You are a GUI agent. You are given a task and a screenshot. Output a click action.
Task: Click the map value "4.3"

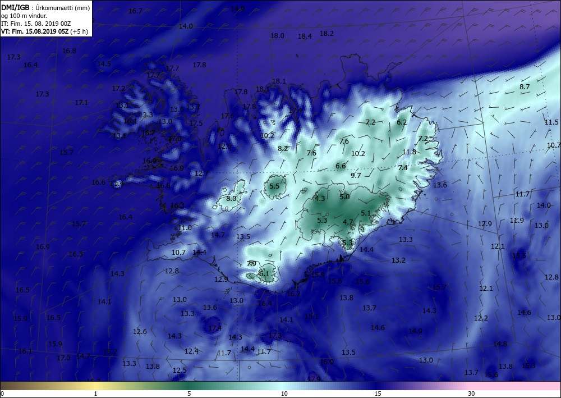pos(320,198)
